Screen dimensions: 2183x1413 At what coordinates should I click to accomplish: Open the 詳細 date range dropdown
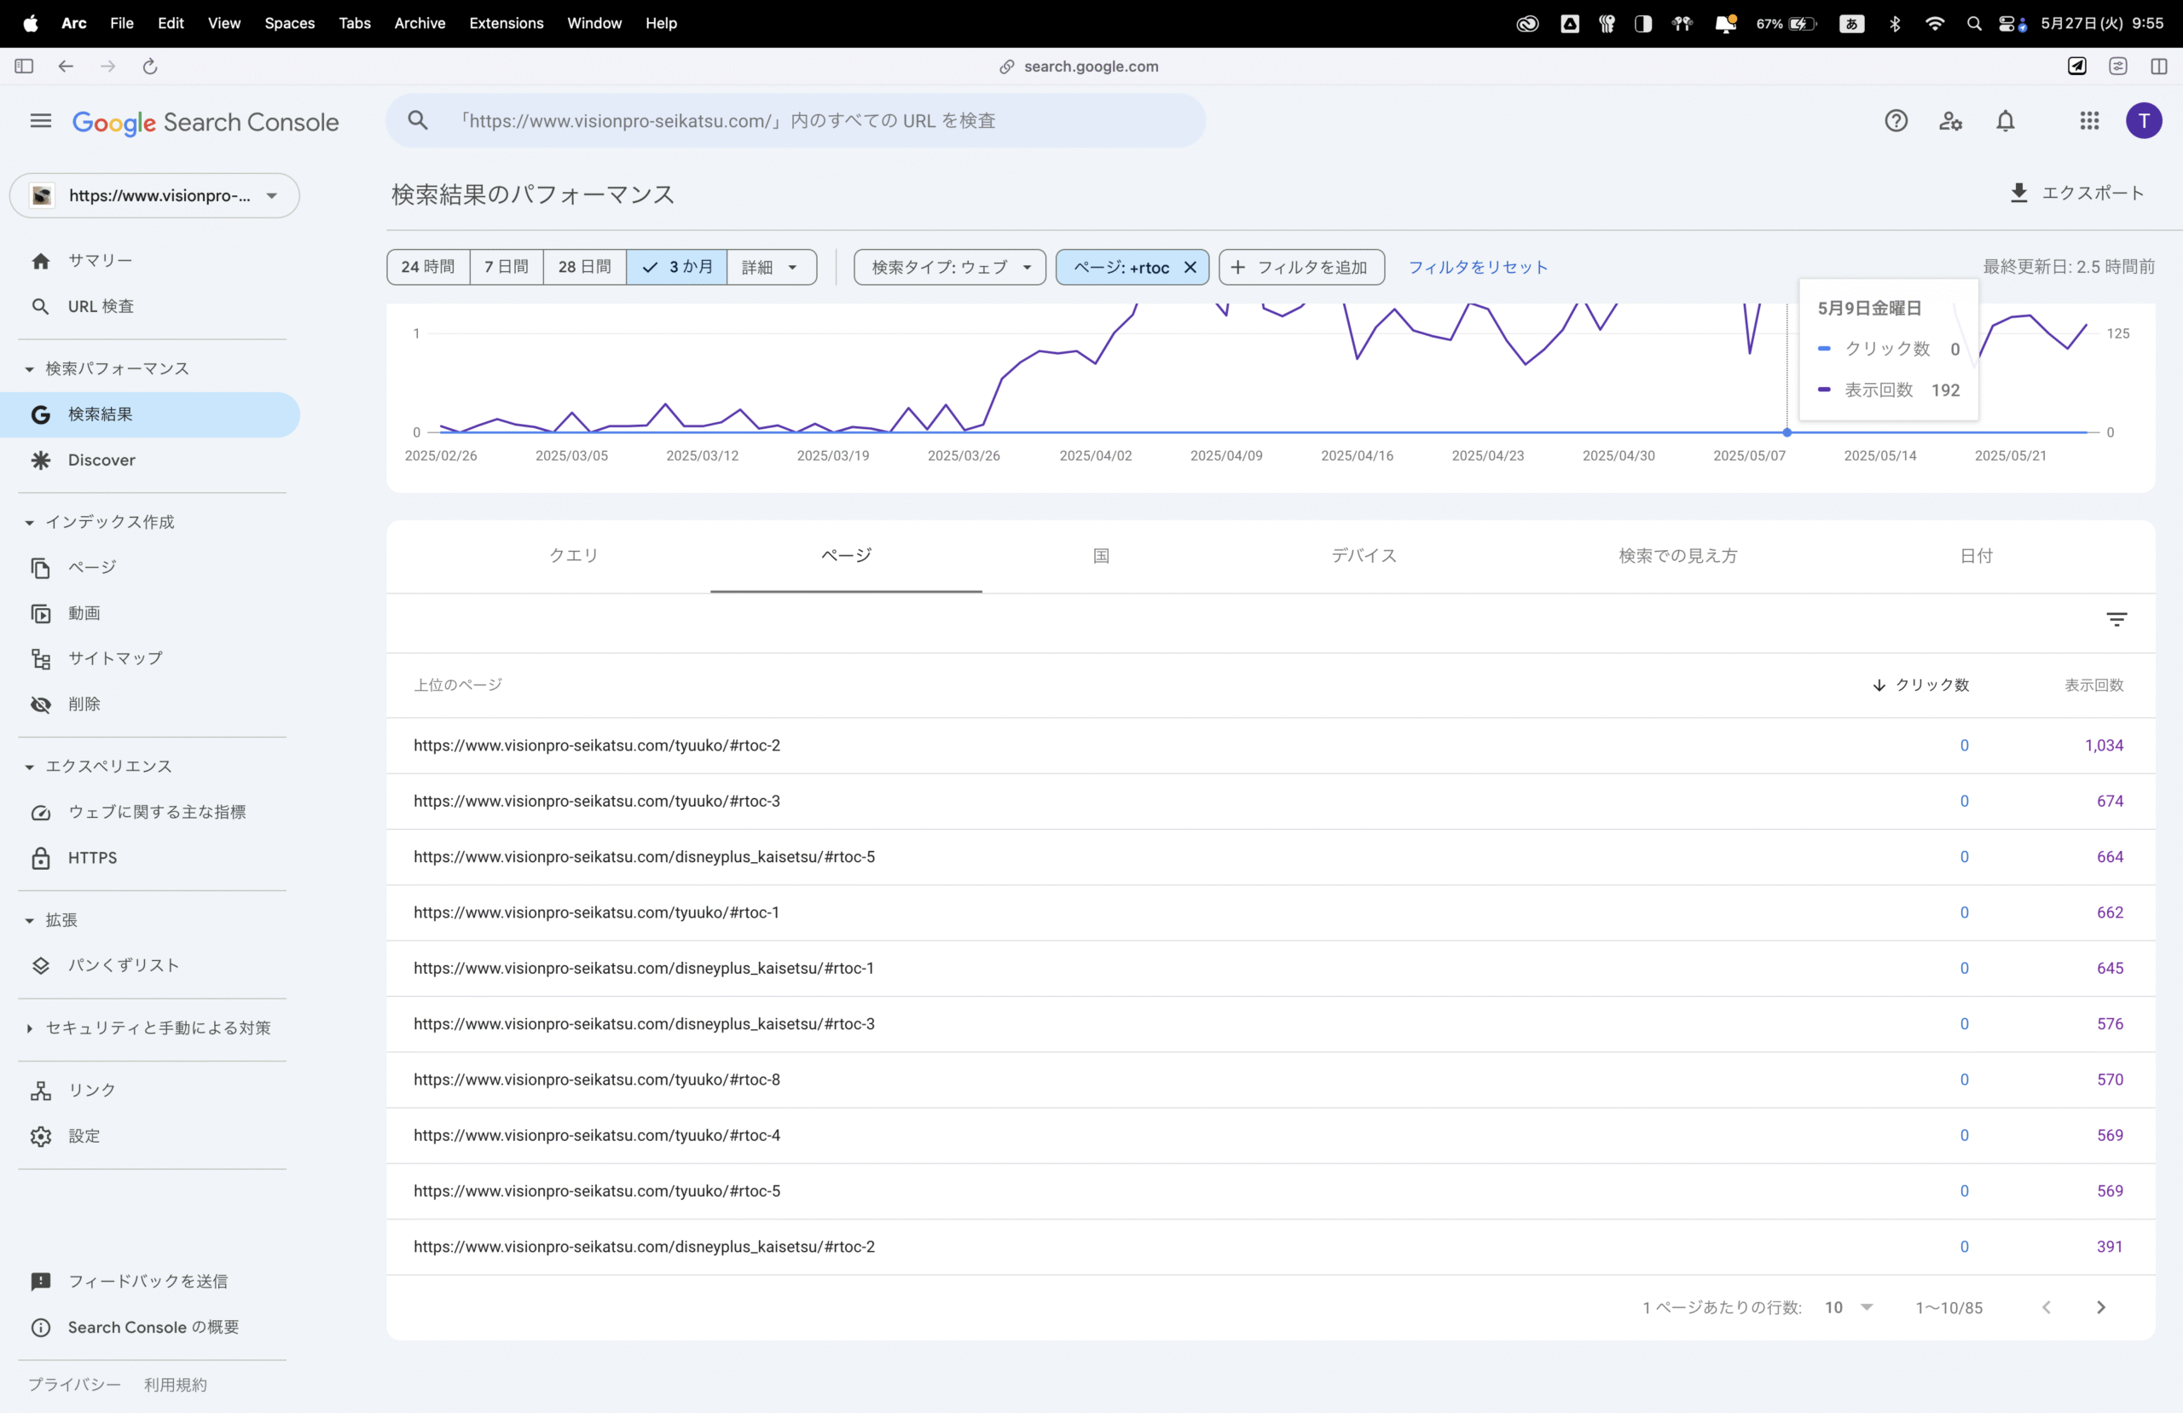click(772, 267)
